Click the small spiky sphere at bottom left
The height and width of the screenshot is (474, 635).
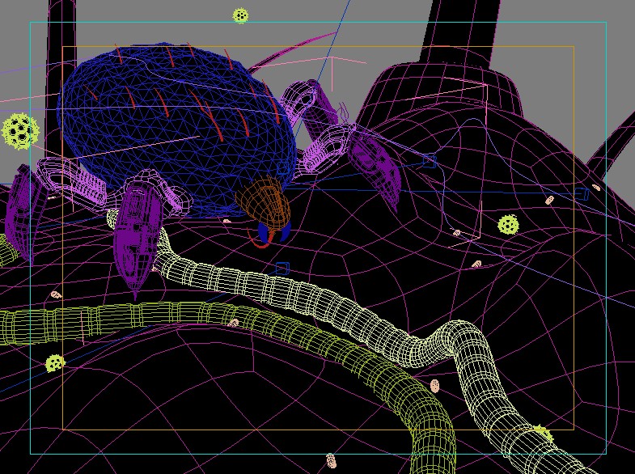coord(55,363)
